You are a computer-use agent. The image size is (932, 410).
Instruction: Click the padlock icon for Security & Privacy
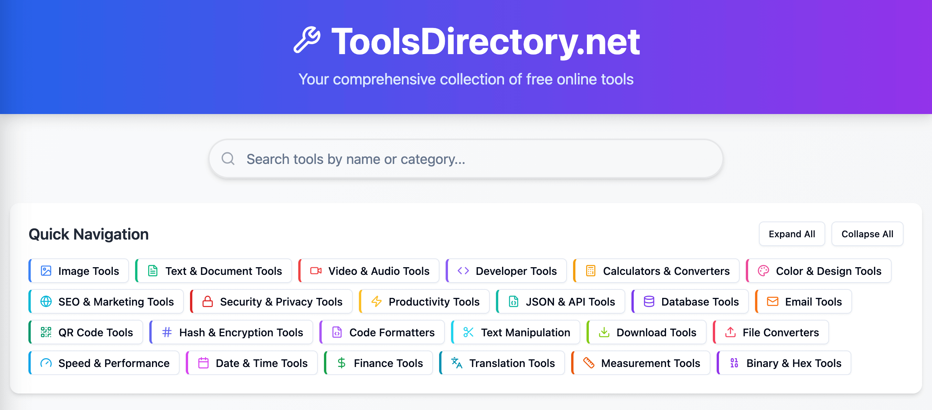coord(208,302)
